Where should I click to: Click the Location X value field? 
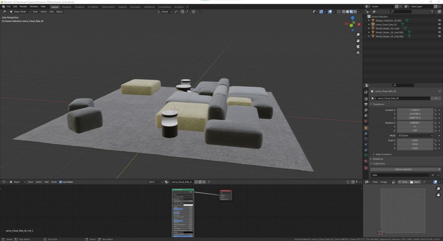tap(415, 110)
